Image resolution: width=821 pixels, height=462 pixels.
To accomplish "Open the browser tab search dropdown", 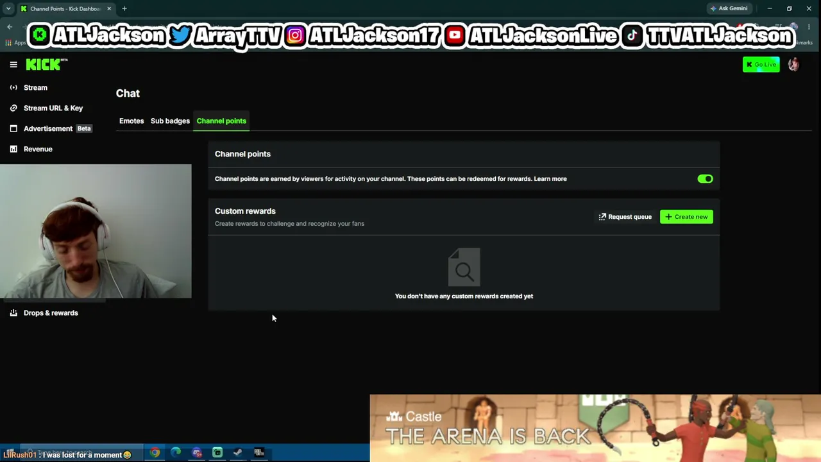I will coord(8,8).
